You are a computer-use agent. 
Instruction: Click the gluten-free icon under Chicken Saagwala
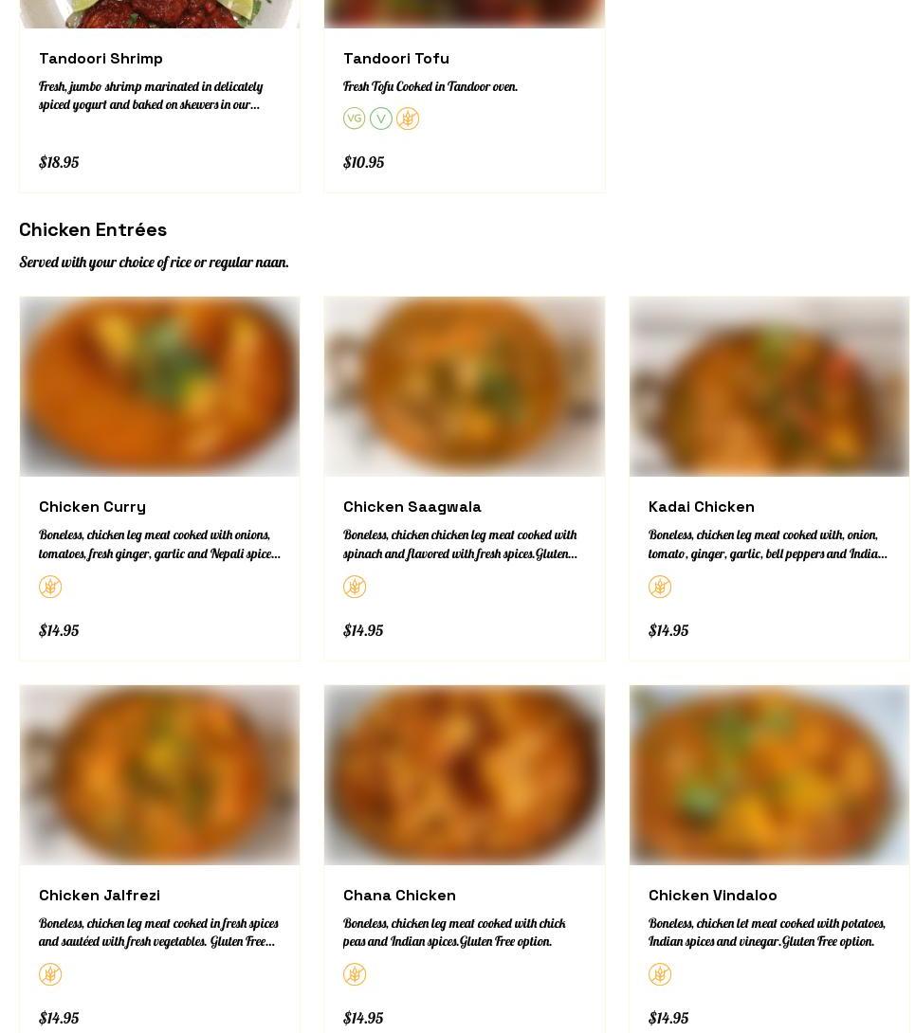tap(355, 587)
